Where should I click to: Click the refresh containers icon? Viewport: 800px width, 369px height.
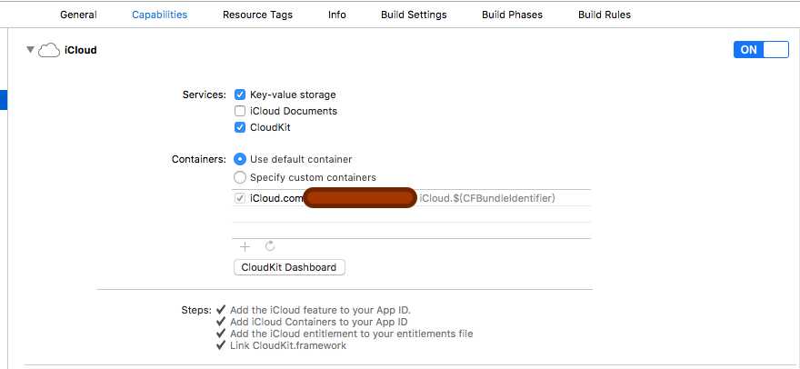coord(270,246)
